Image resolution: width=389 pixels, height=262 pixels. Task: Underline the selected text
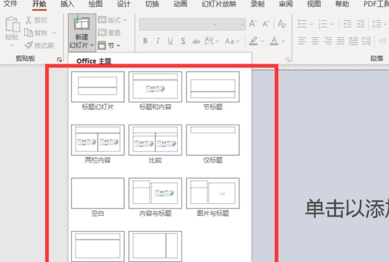point(170,41)
